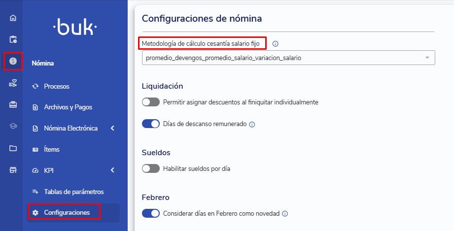Expand the KPI submenu chevron

(x=112, y=170)
